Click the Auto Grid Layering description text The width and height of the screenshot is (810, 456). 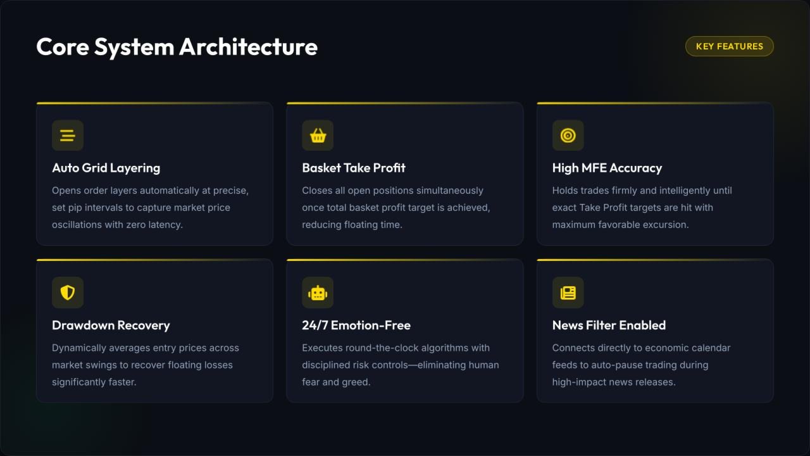coord(151,208)
